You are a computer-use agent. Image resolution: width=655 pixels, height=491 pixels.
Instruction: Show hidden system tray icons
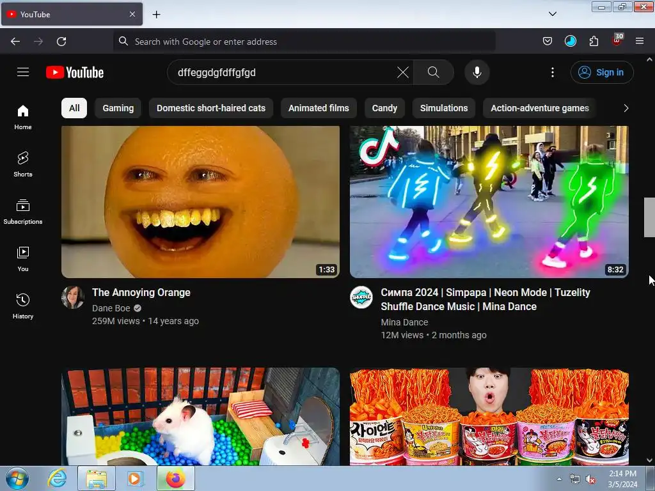559,479
